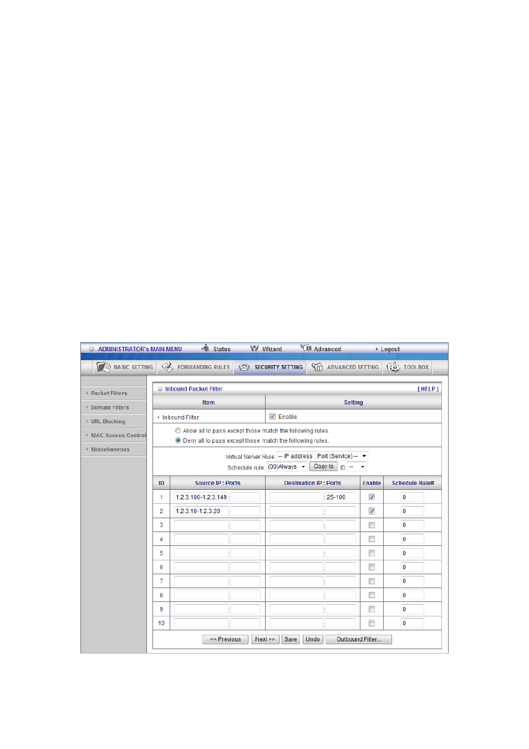Viewport: 529px width, 749px height.
Task: Open the Virtual Server Rule dropdown
Action: 322,456
